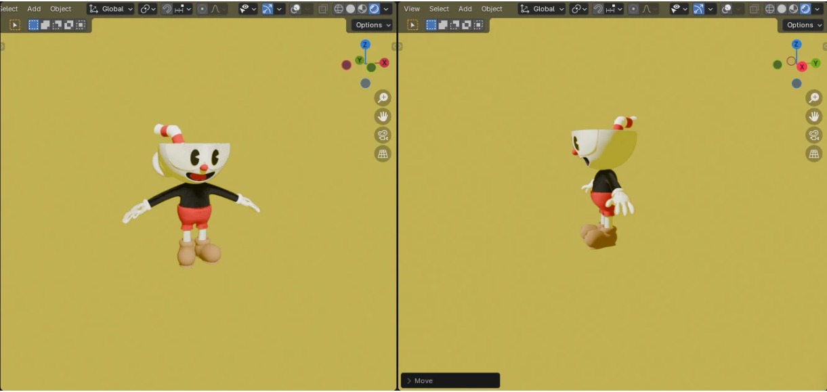Click zoom magnifier in left viewport
The image size is (827, 392).
click(383, 98)
